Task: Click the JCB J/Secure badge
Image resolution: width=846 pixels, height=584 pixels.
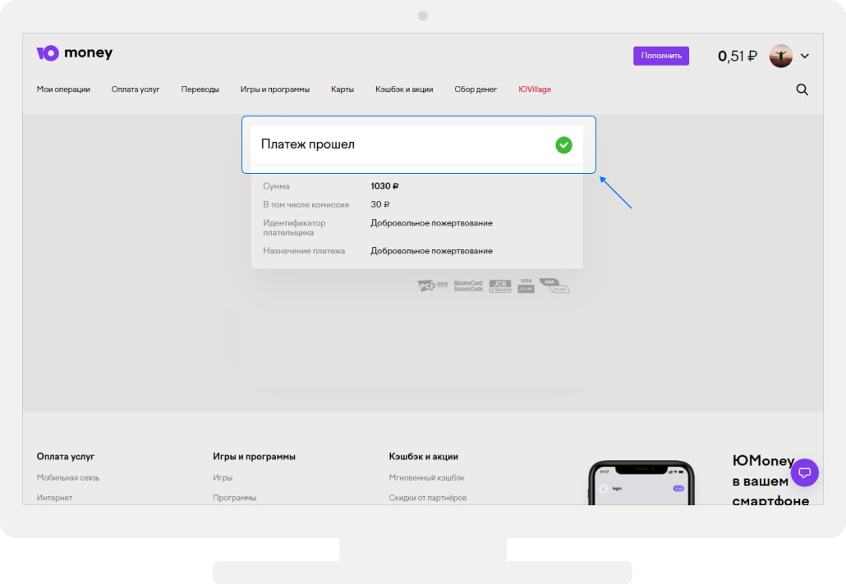Action: point(499,285)
